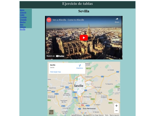This screenshot has height=116, width=155.
Task: Open 'View larger map' link
Action: pyautogui.click(x=55, y=72)
